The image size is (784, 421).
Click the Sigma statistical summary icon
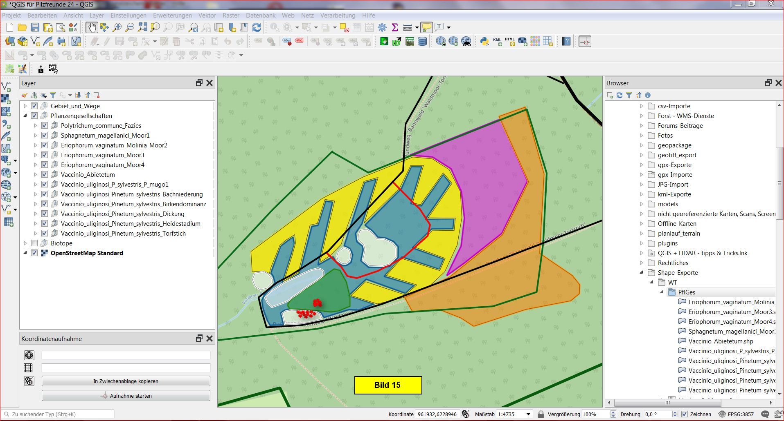tap(395, 27)
